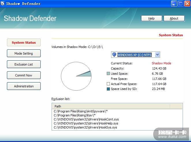The image size is (191, 142).
Task: Close the Shadow Defender window
Action: 187,4
